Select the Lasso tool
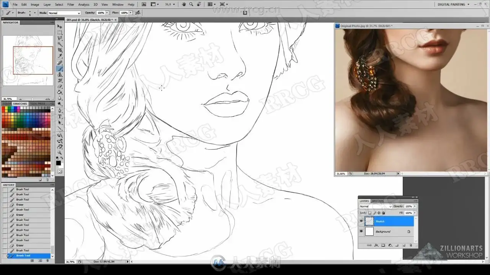490x275 pixels. tap(60, 38)
